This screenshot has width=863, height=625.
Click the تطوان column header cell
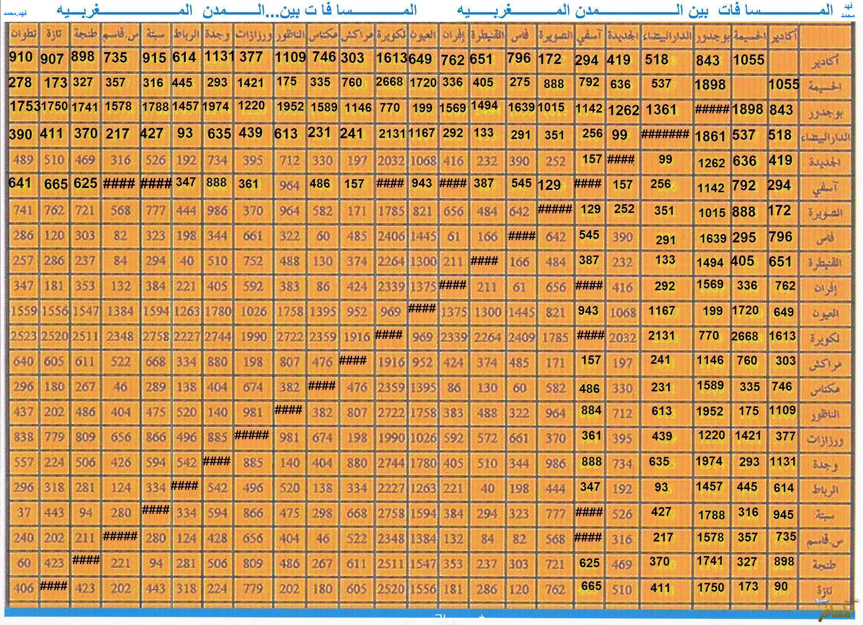click(x=23, y=34)
